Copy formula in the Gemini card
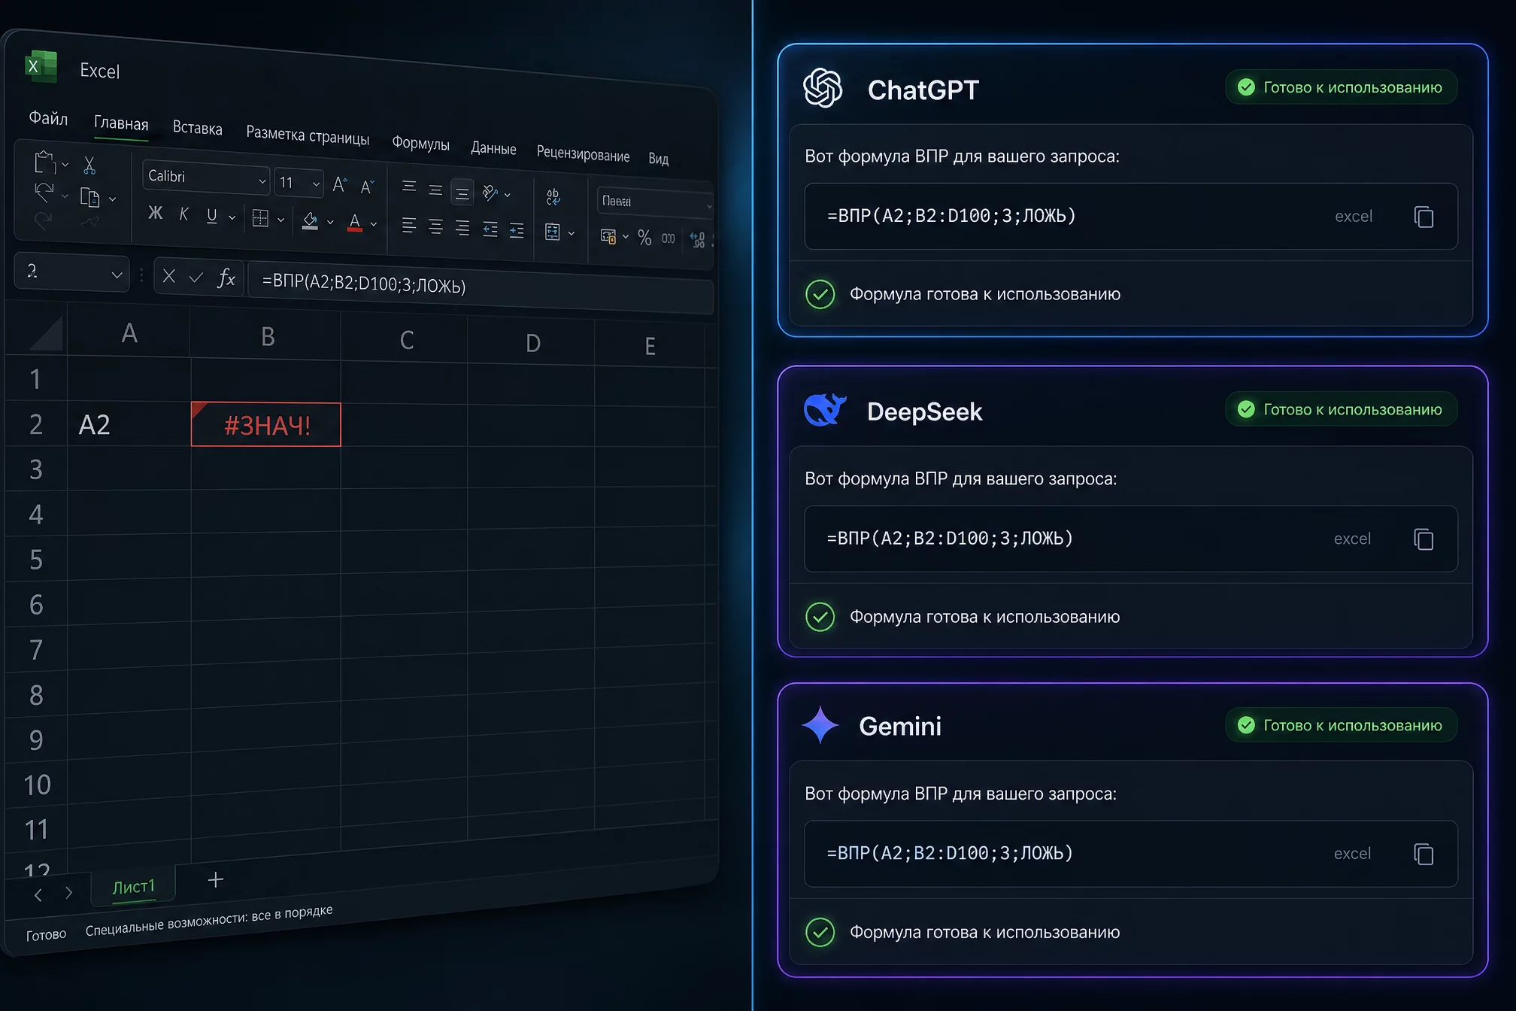1516x1011 pixels. pos(1424,854)
